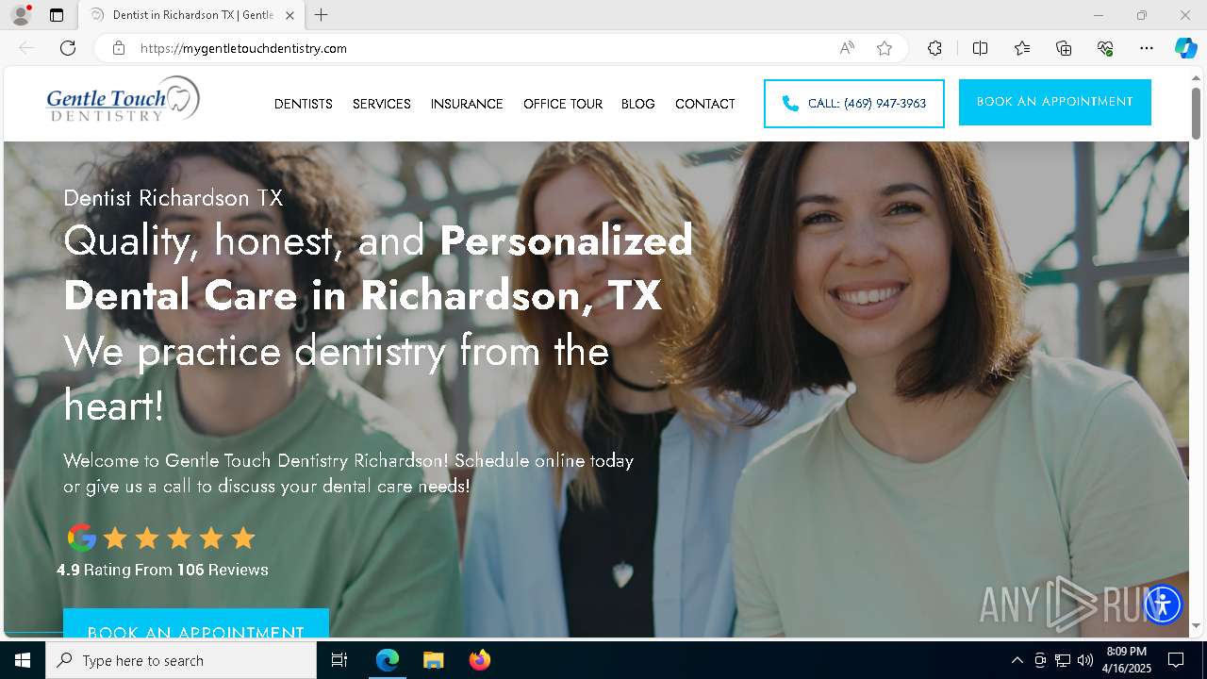Viewport: 1207px width, 679px height.
Task: Open File Explorer from taskbar
Action: [433, 660]
